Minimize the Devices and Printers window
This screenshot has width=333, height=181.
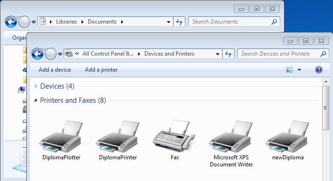click(x=290, y=41)
